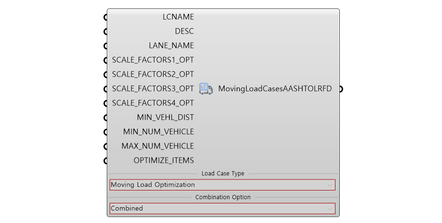Viewport: 442px width, 223px height.
Task: Select the SCALE_FACTORS3_OPT parameter label
Action: click(153, 89)
